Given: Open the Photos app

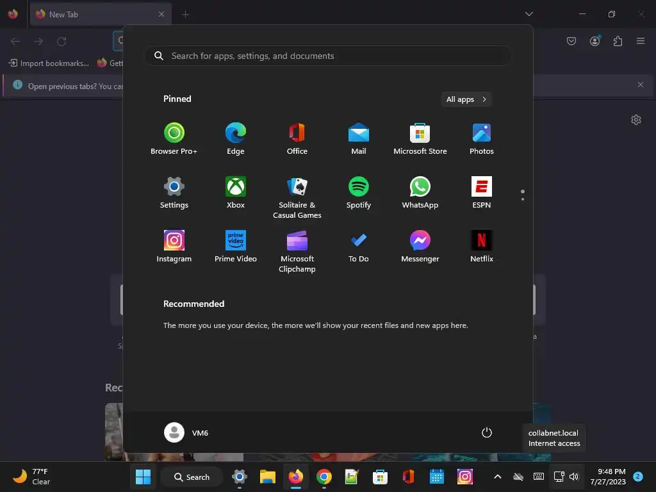Looking at the screenshot, I should tap(482, 139).
